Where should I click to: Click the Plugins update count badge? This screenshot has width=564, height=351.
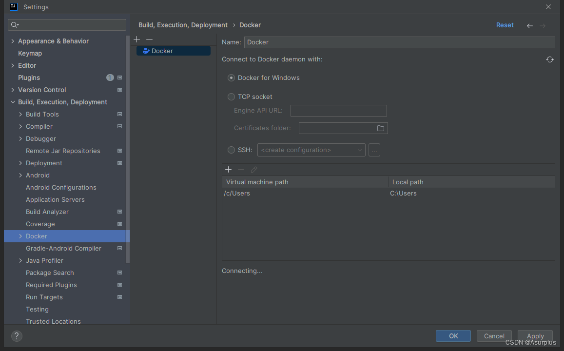pos(110,78)
